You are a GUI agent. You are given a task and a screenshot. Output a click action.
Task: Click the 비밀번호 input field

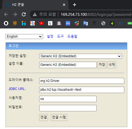click(x=68, y=108)
